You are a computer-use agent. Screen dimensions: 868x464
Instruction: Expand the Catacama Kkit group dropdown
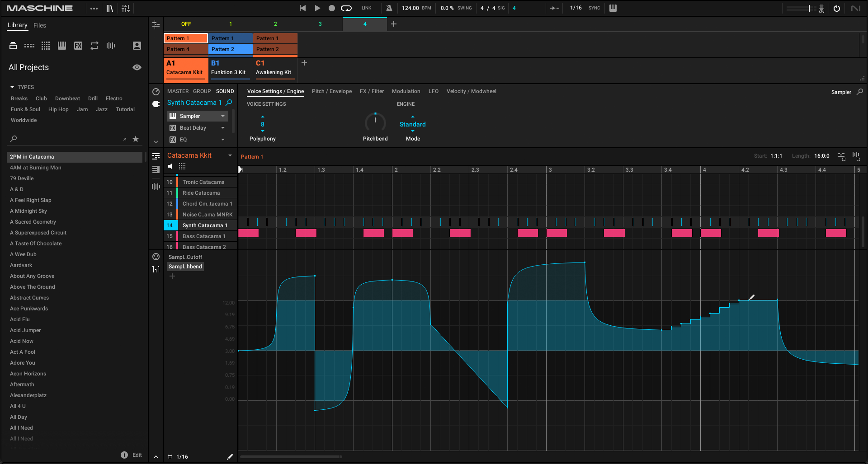(230, 155)
